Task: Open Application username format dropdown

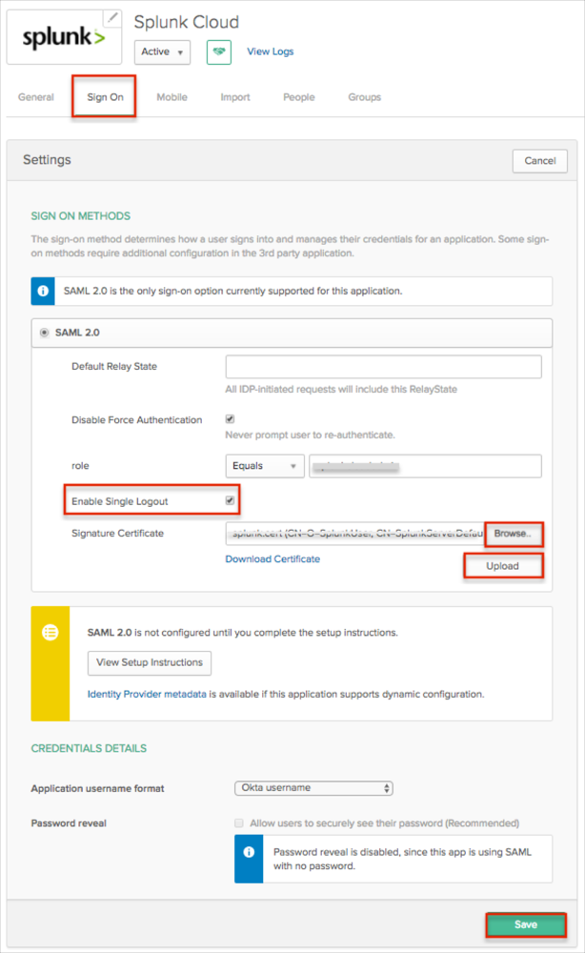Action: [313, 788]
